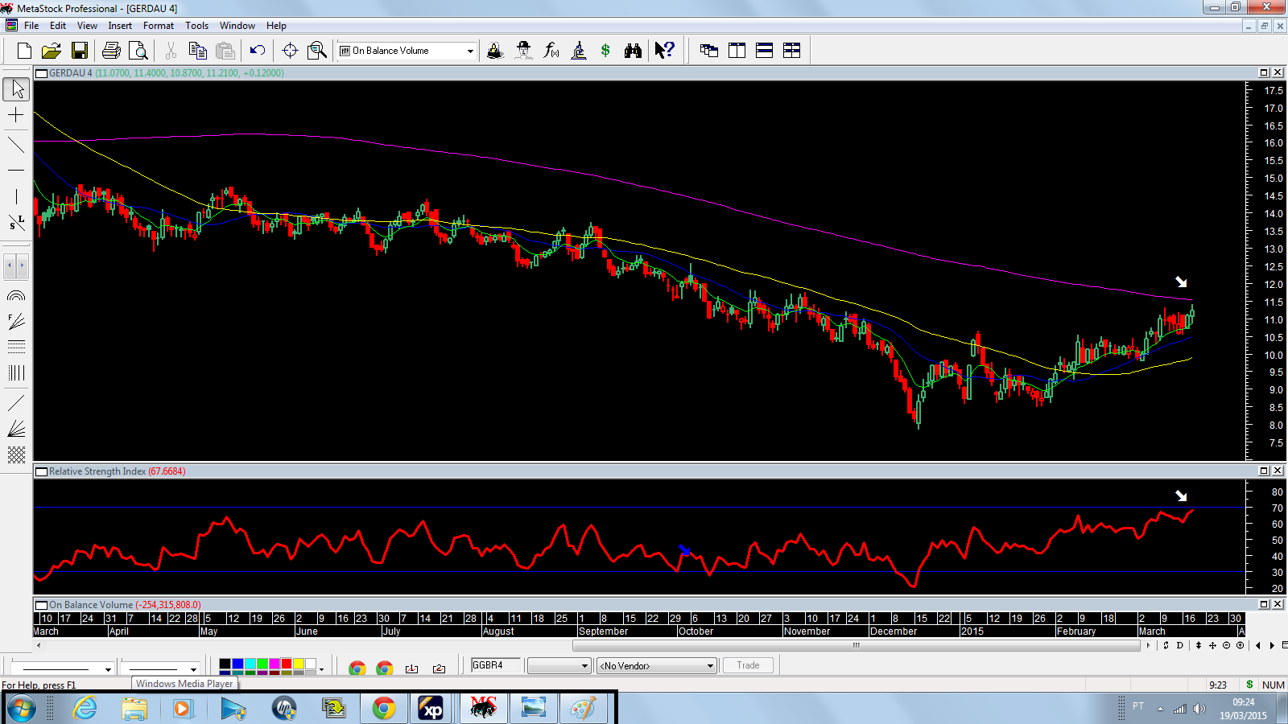Open the magnifier zoom box tool
Viewport: 1288px width, 724px height.
click(317, 51)
